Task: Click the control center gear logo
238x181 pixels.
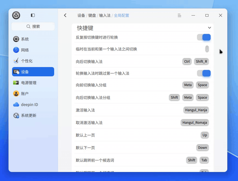Action: click(x=16, y=15)
